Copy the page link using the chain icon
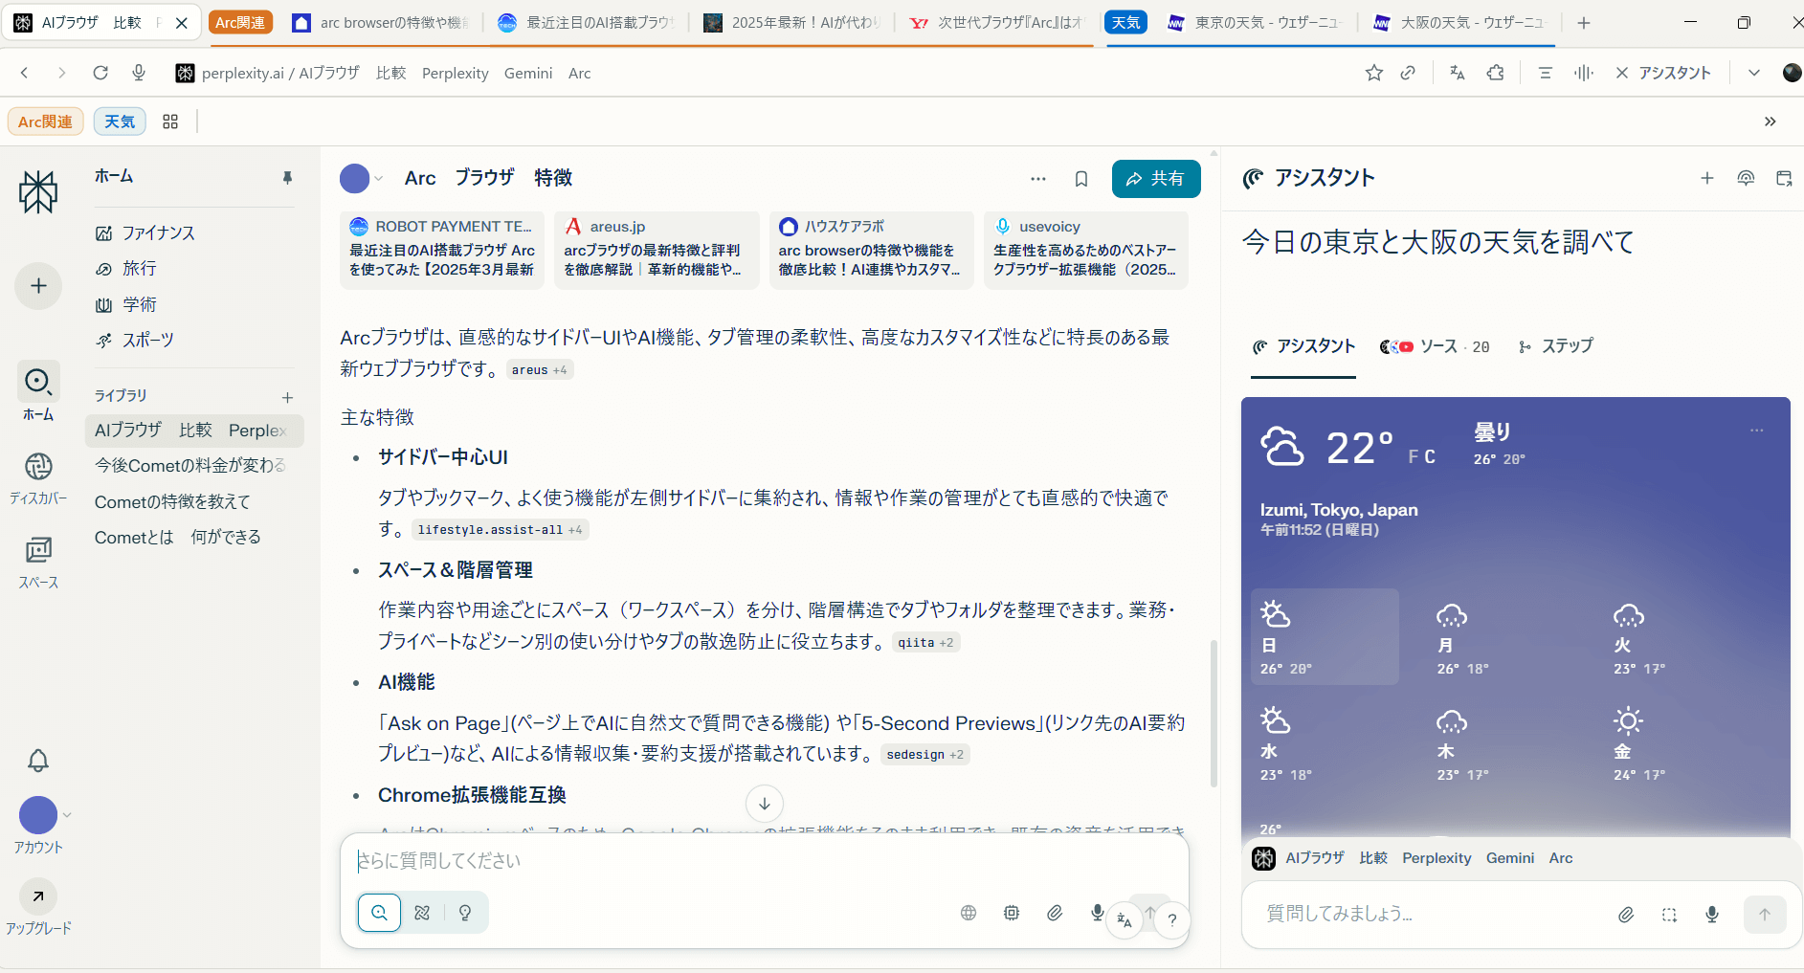This screenshot has height=973, width=1804. click(x=1408, y=73)
